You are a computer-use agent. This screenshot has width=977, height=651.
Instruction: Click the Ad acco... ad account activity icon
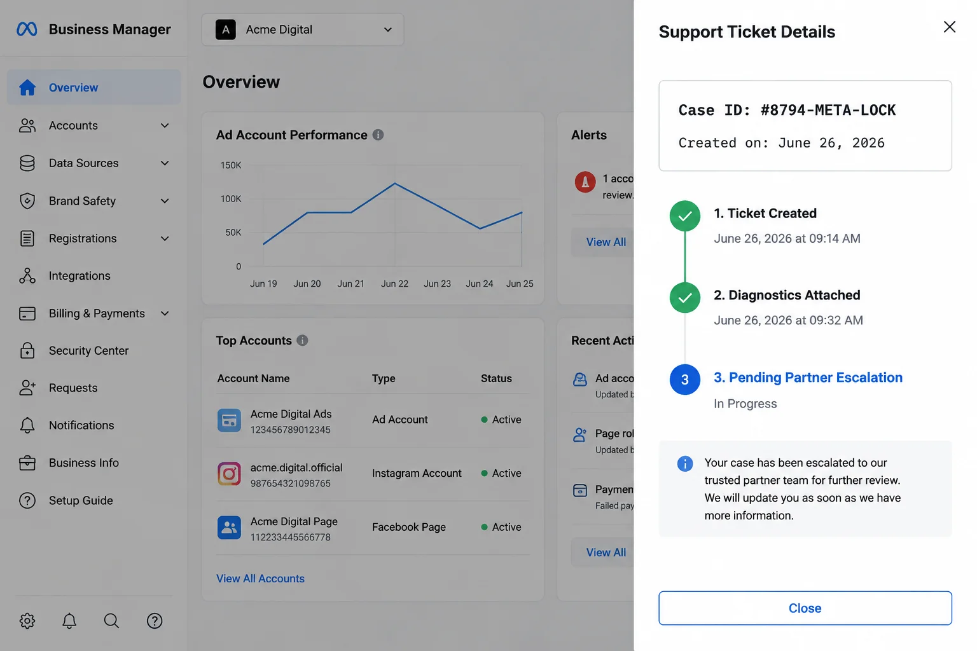coord(580,380)
